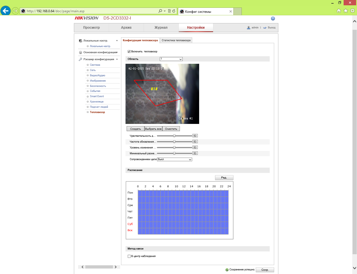The width and height of the screenshot is (357, 274).
Task: Open the help question mark icon
Action: click(x=273, y=18)
